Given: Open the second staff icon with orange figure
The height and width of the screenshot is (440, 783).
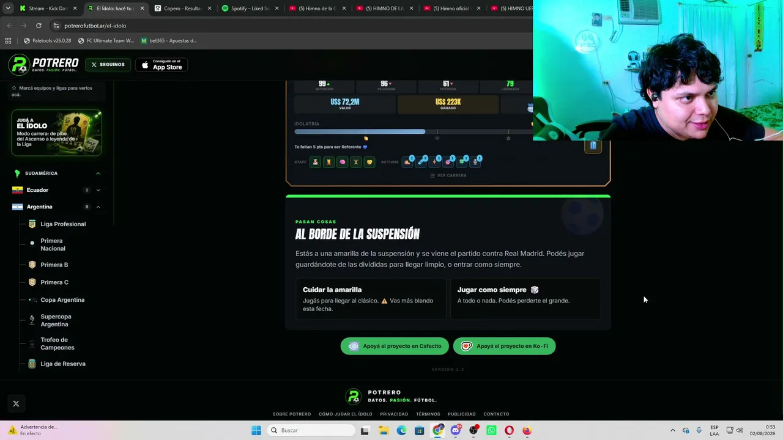Looking at the screenshot, I should 329,162.
